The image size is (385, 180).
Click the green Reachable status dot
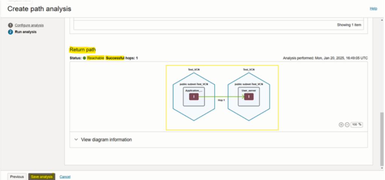(x=85, y=58)
